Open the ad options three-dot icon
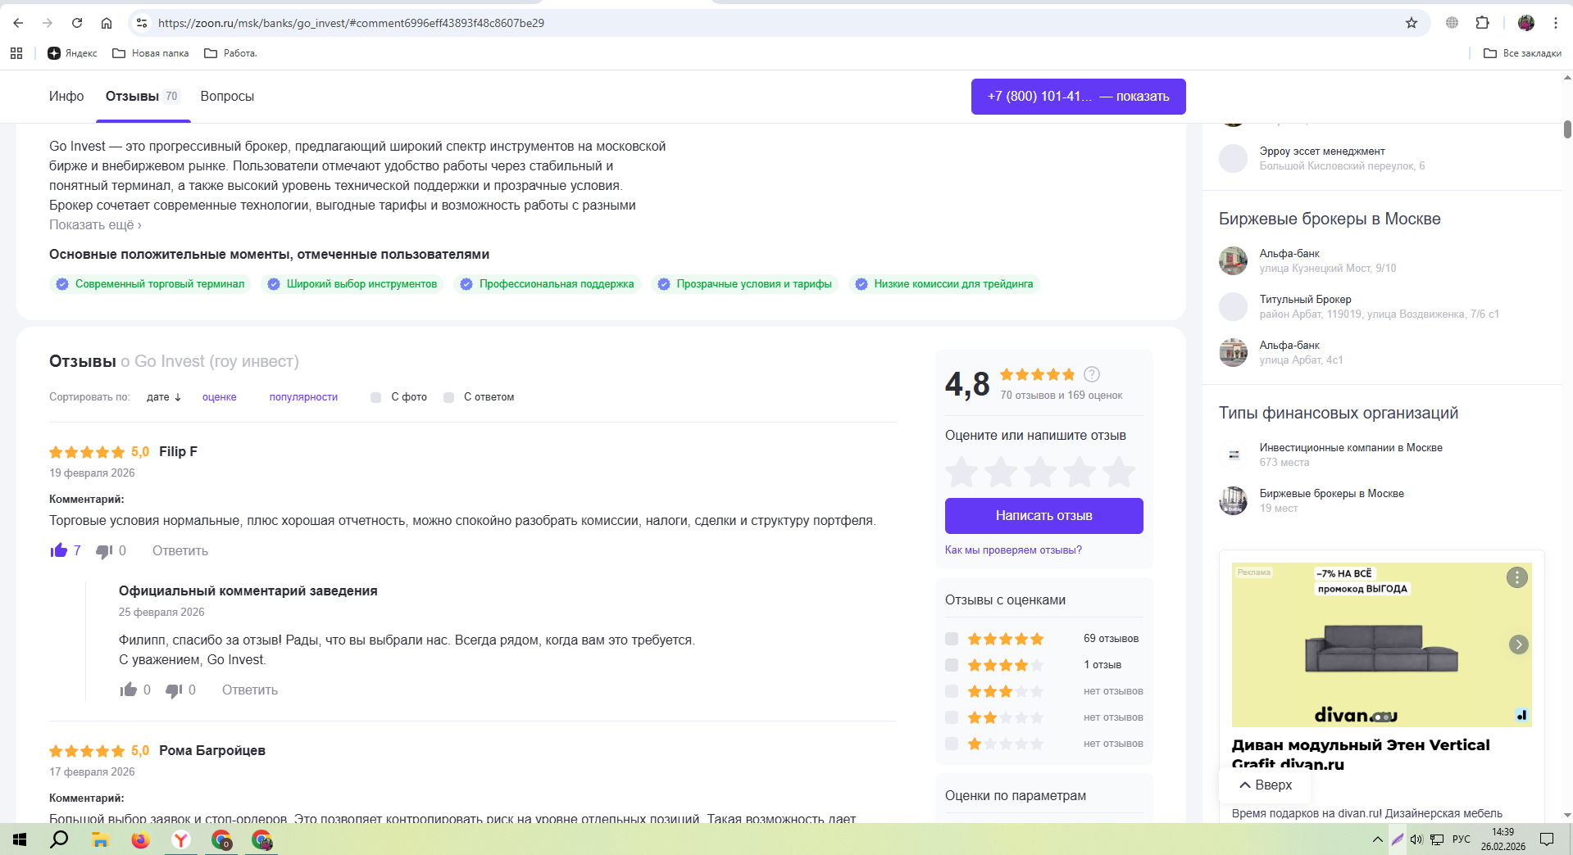1573x855 pixels. click(1517, 577)
